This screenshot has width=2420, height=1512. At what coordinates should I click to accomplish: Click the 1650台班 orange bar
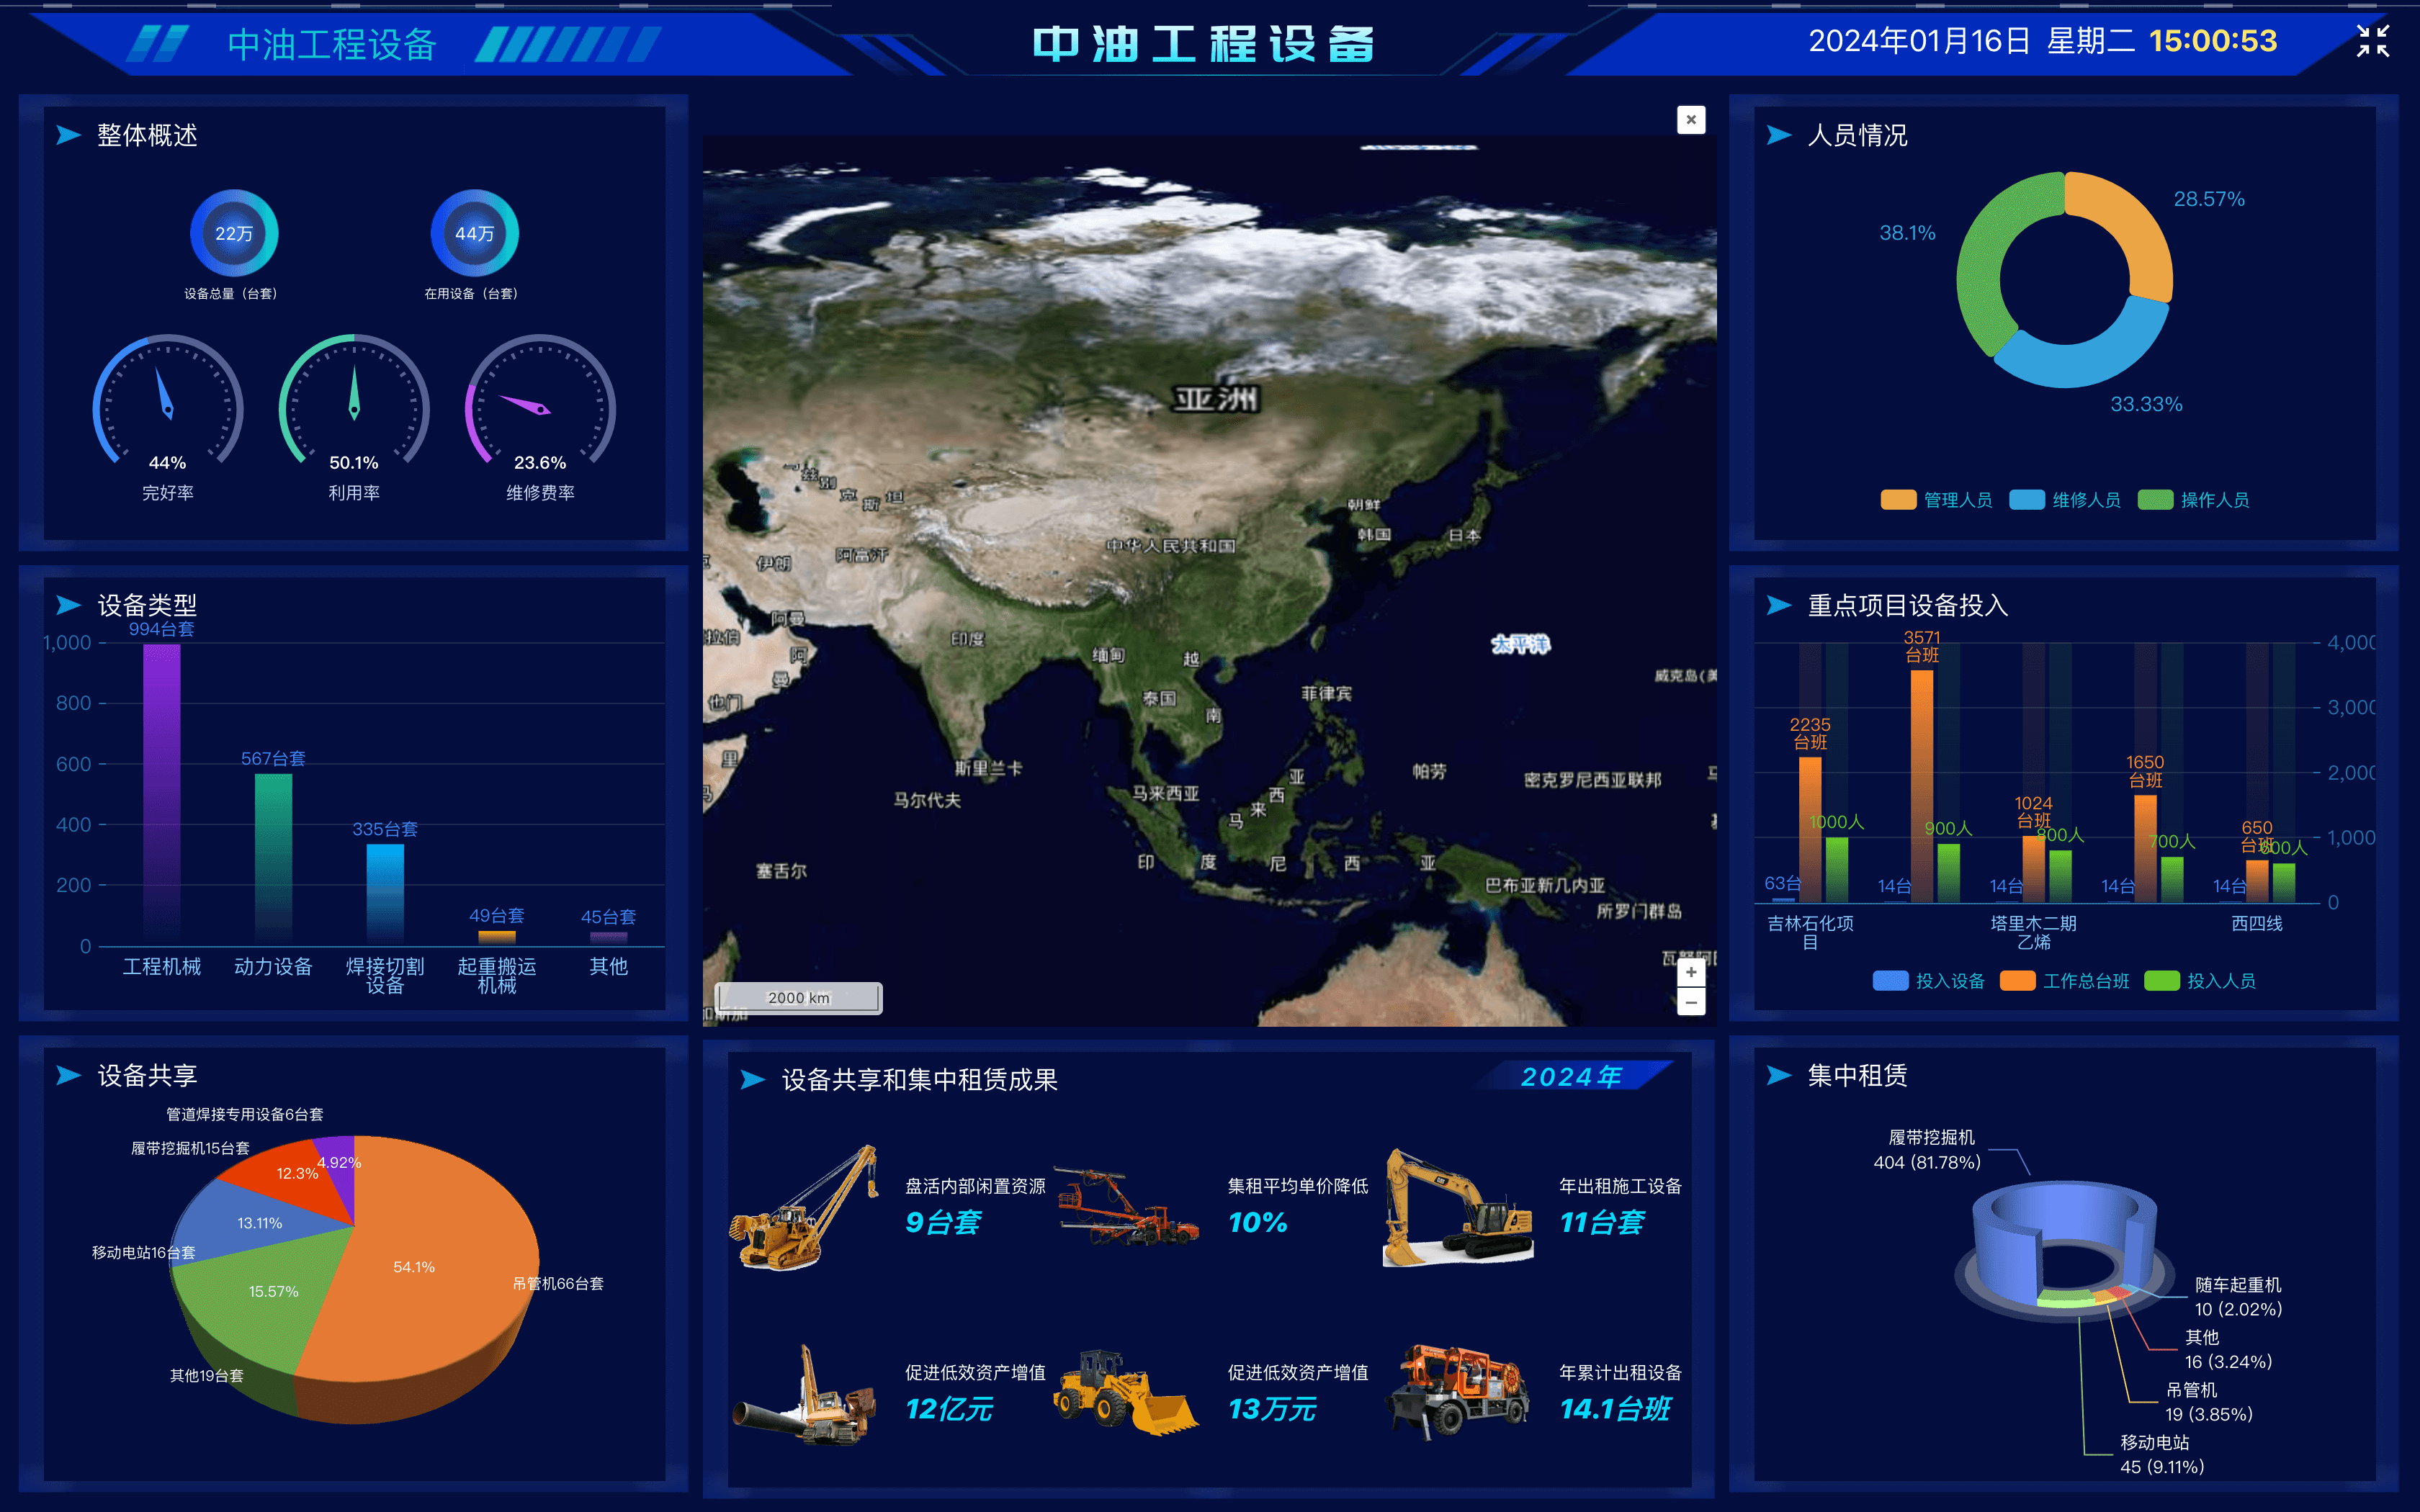2145,848
